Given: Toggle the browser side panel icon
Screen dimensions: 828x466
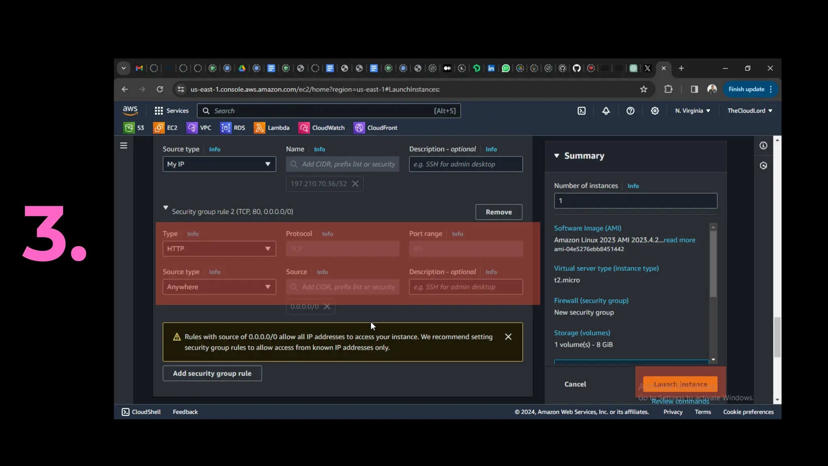Looking at the screenshot, I should click(694, 89).
